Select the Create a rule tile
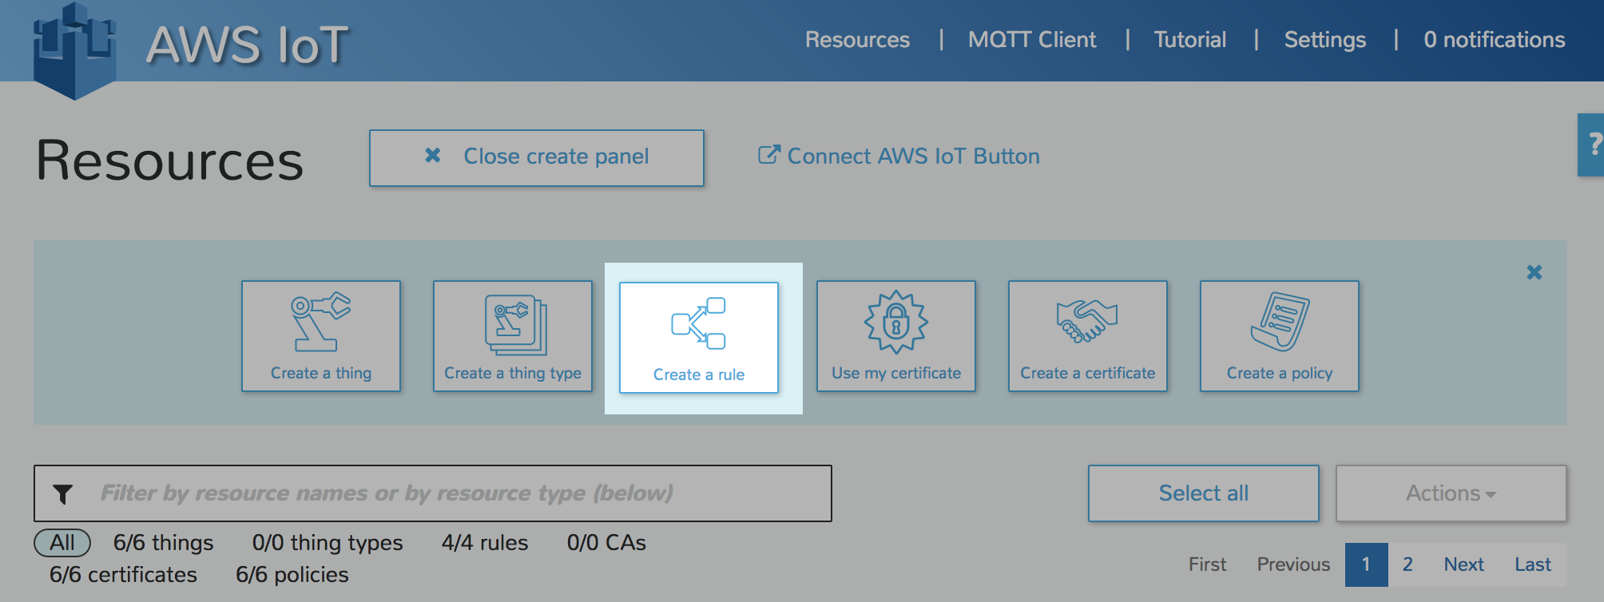The height and width of the screenshot is (602, 1604). click(699, 338)
